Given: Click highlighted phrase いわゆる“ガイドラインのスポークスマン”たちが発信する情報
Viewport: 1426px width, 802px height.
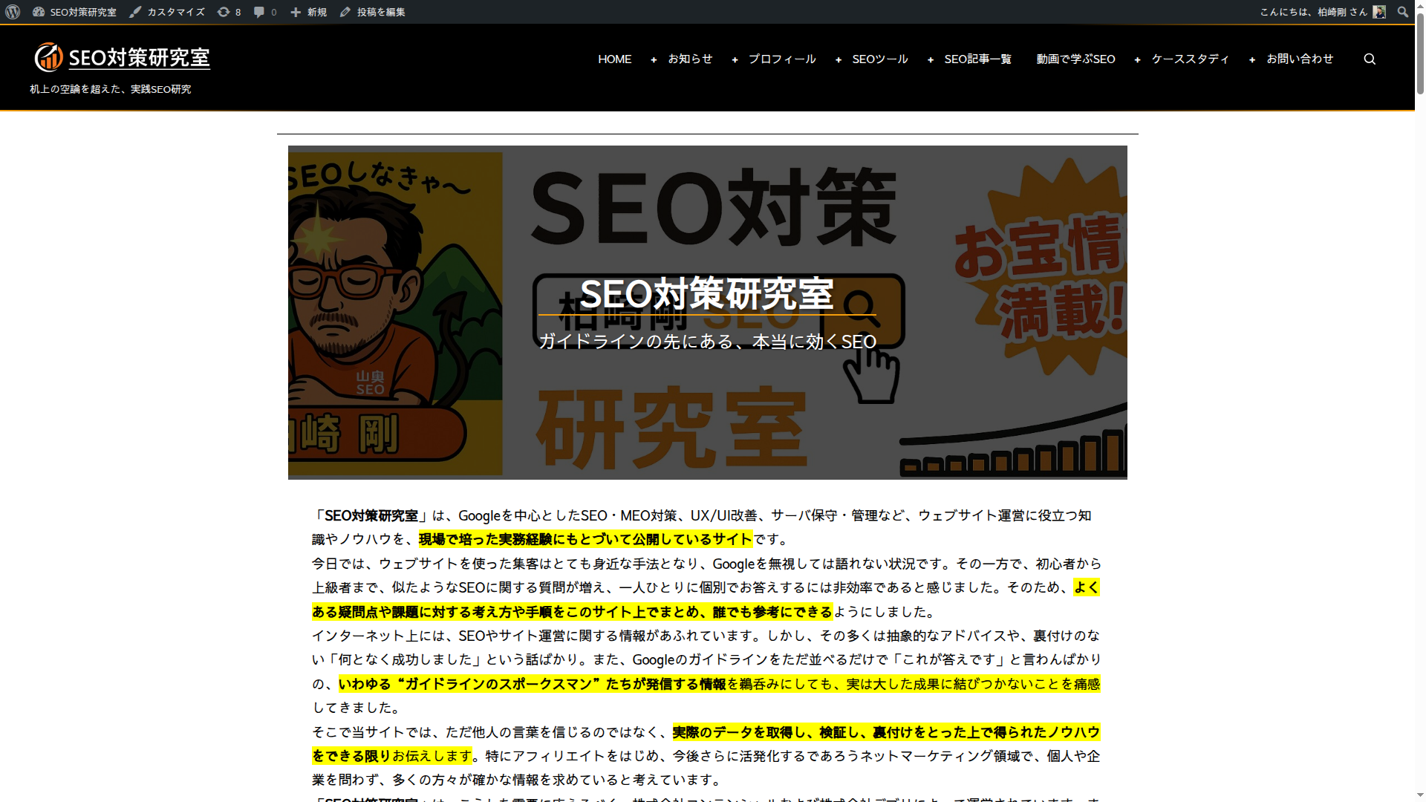Looking at the screenshot, I should click(x=532, y=684).
